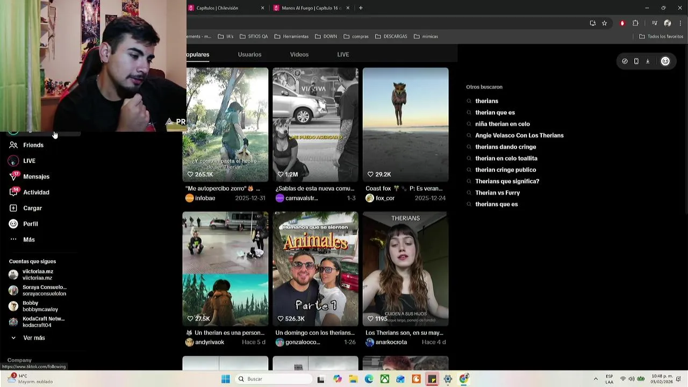Open Chrome three-dot menu
Image resolution: width=688 pixels, height=387 pixels.
(680, 23)
